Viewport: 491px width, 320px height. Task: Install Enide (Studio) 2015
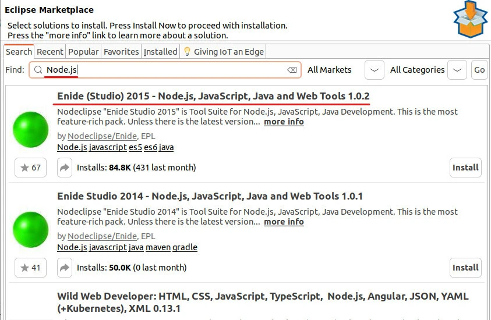(x=465, y=168)
